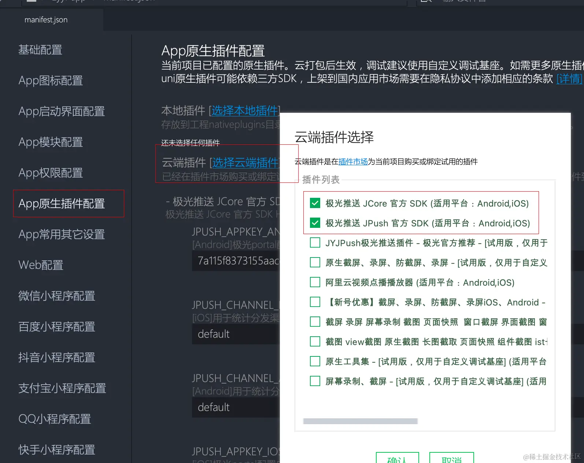Open App常用其它设置 section
The image size is (584, 463).
click(62, 234)
